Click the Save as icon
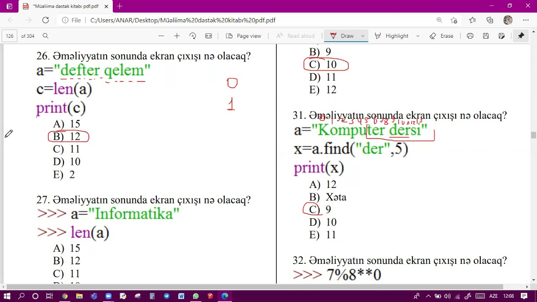The width and height of the screenshot is (537, 302). click(x=502, y=36)
